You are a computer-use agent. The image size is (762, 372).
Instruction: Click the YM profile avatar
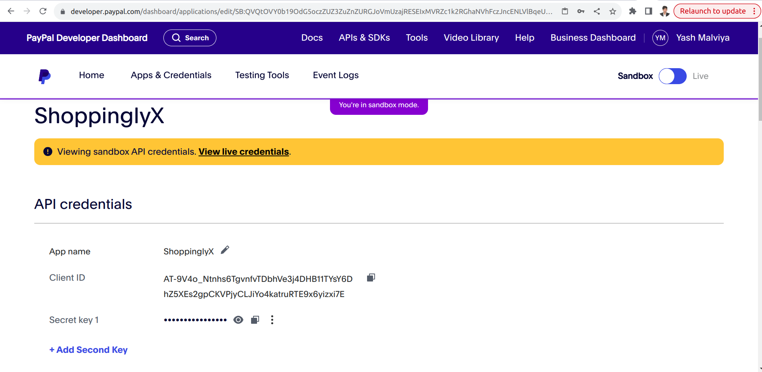(x=660, y=37)
